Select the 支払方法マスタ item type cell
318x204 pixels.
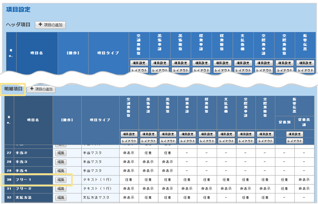point(100,198)
